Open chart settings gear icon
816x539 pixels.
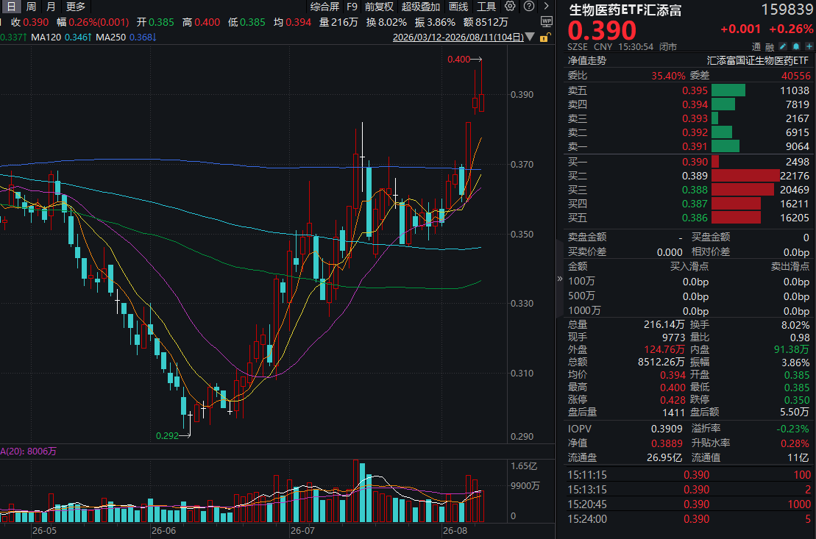pos(510,6)
